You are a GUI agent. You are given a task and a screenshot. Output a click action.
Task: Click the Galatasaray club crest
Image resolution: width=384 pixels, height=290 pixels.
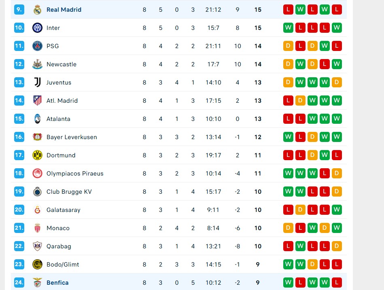point(37,210)
